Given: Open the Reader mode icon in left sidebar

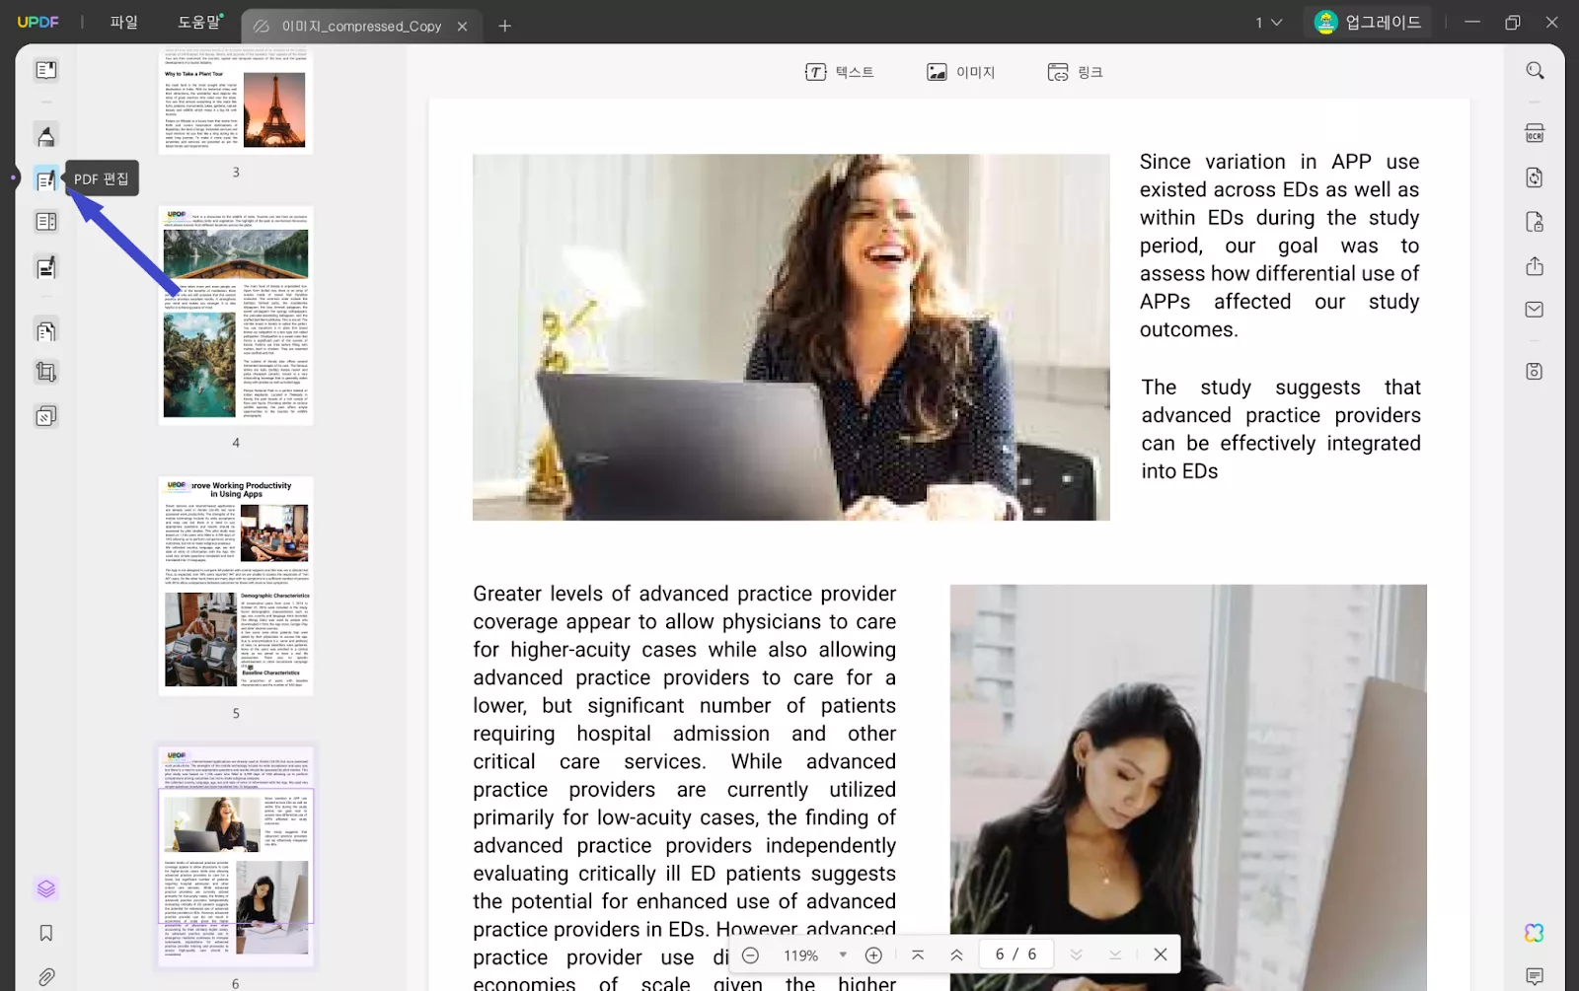Looking at the screenshot, I should coord(46,70).
